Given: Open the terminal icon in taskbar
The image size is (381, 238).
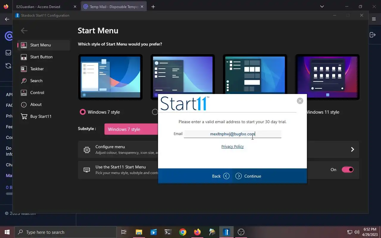Looking at the screenshot, I should (168, 232).
